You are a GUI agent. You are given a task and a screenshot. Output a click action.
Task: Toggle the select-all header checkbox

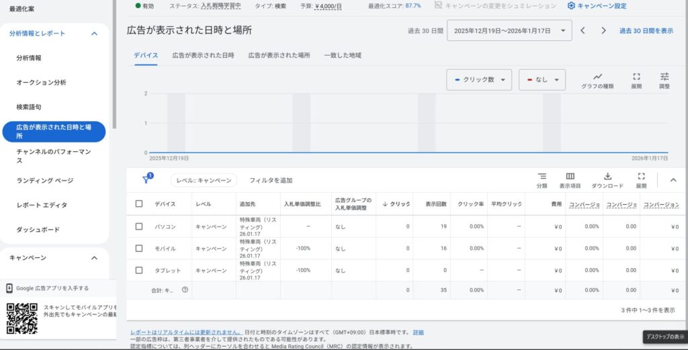[139, 204]
